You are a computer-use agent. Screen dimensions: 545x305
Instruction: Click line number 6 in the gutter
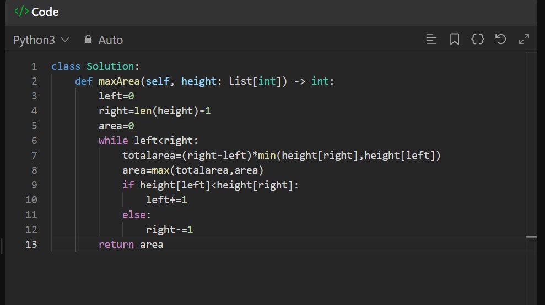(34, 140)
